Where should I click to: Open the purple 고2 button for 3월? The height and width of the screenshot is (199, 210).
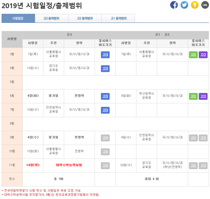tap(203, 55)
